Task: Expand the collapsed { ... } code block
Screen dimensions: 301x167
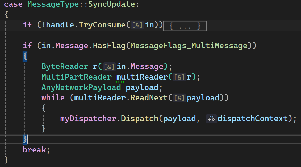Action: pos(185,26)
